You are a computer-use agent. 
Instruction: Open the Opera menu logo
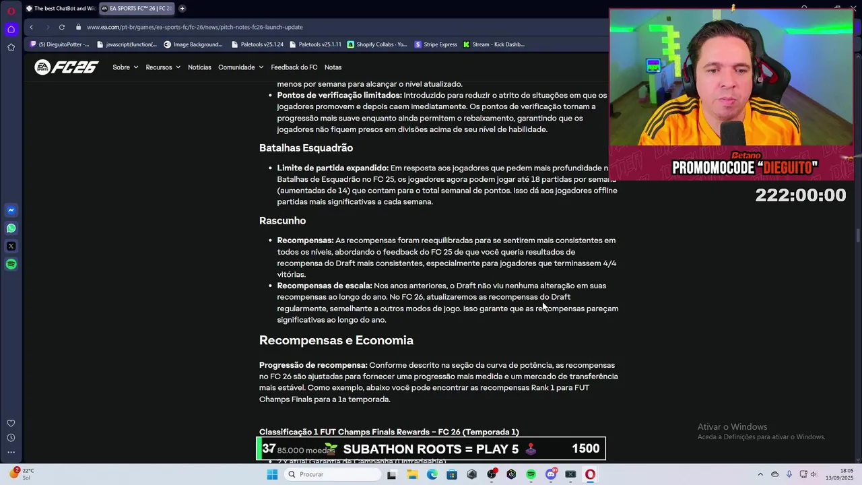[x=11, y=10]
